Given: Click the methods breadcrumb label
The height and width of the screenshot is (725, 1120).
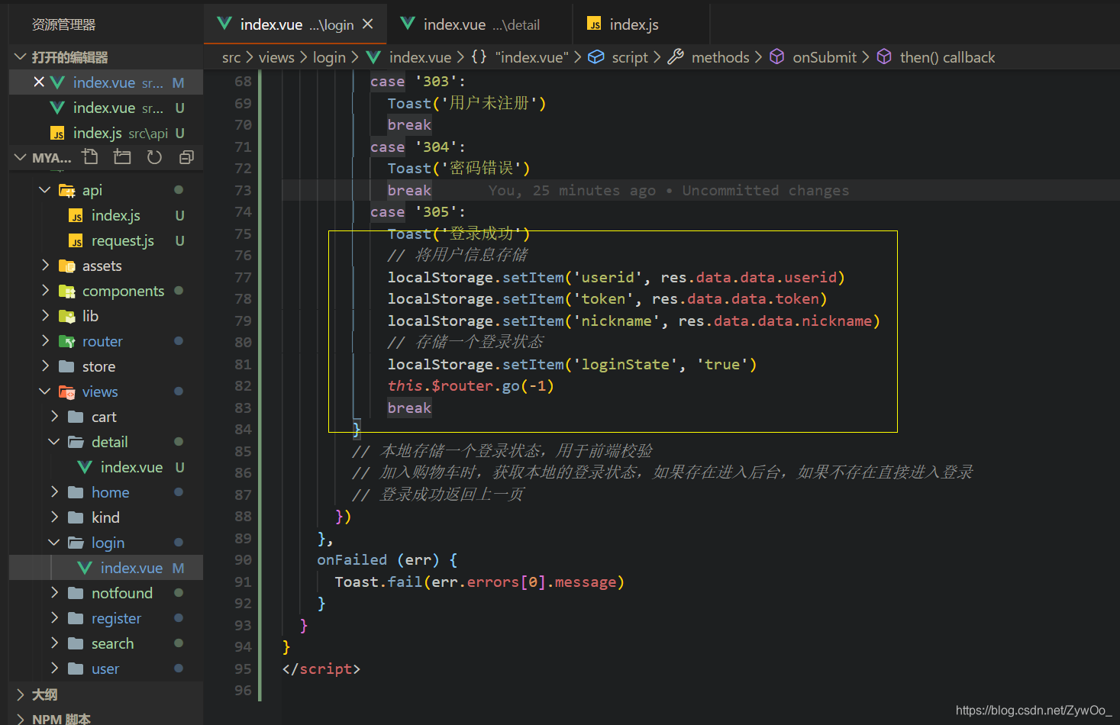Looking at the screenshot, I should (720, 57).
